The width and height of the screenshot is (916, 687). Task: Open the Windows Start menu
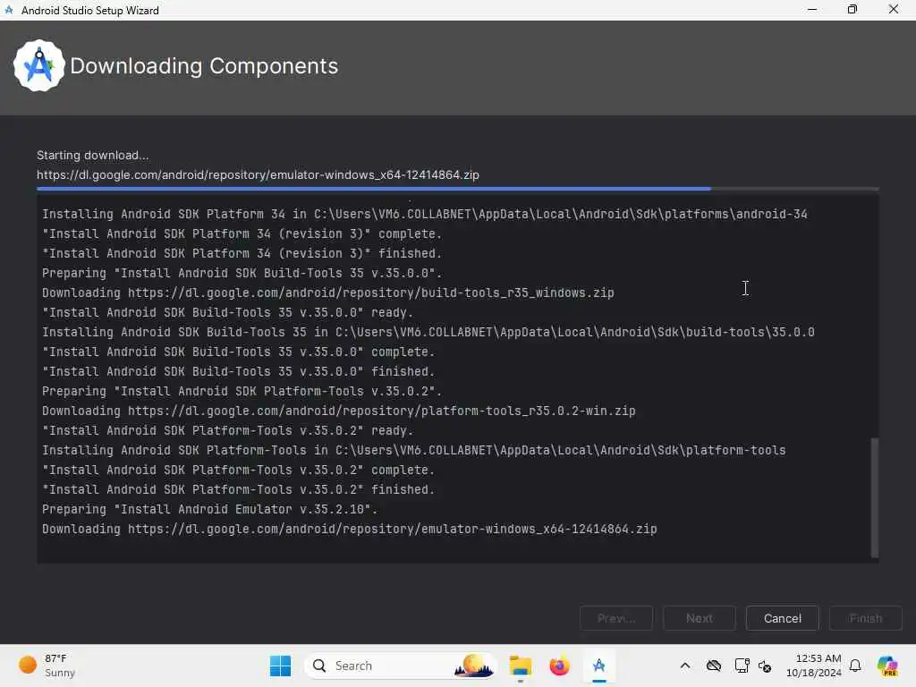click(x=280, y=666)
